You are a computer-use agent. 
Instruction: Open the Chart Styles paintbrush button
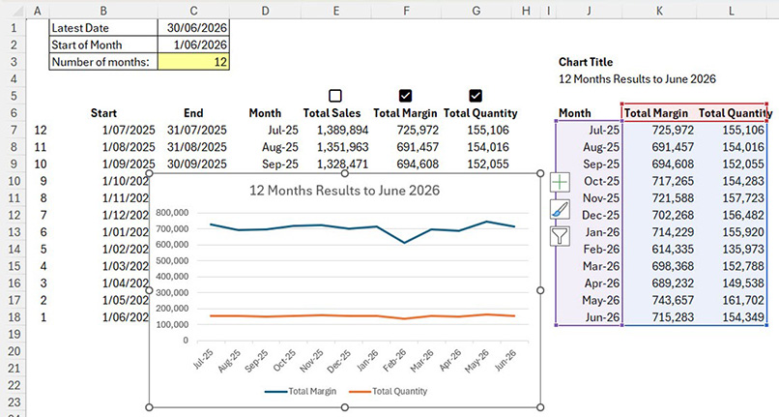pos(560,210)
